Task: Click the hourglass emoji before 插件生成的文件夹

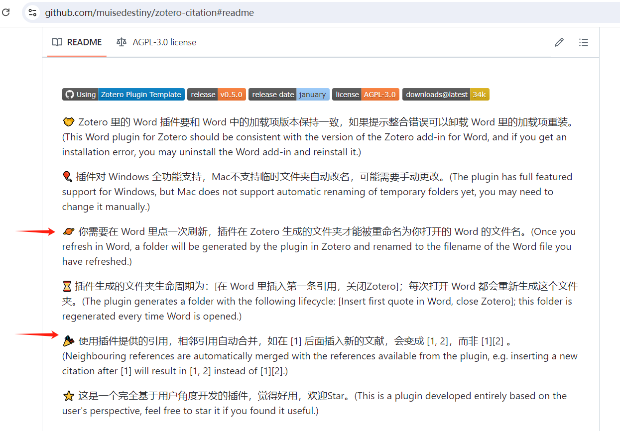Action: 67,286
